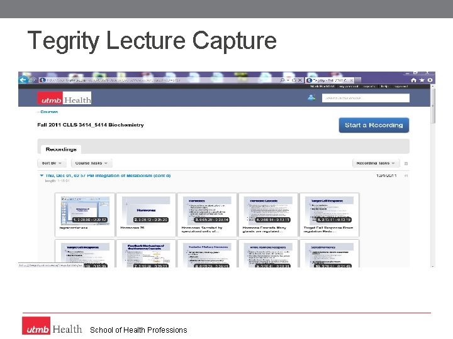This screenshot has width=453, height=339.
Task: Click the address bar search magnifier icon
Action: (282, 80)
